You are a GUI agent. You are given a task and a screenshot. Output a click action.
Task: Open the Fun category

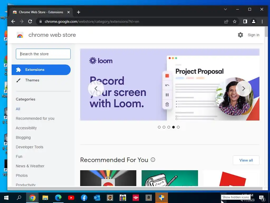coord(19,156)
